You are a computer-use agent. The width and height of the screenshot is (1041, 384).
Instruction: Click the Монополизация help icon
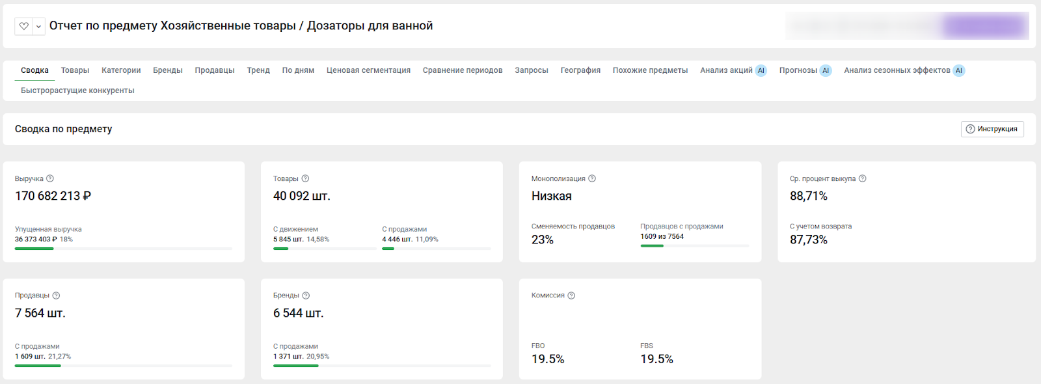tap(592, 178)
